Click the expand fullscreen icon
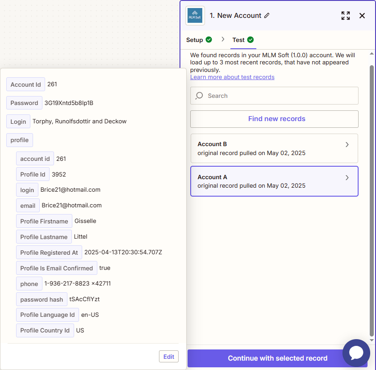The height and width of the screenshot is (370, 376). (x=345, y=16)
